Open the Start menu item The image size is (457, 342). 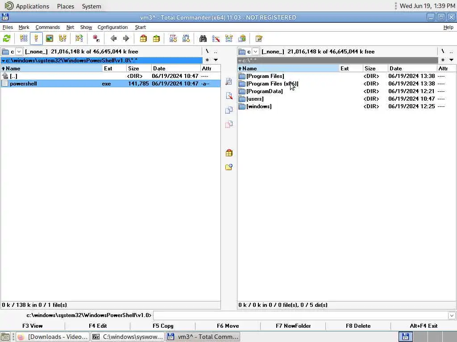click(141, 27)
